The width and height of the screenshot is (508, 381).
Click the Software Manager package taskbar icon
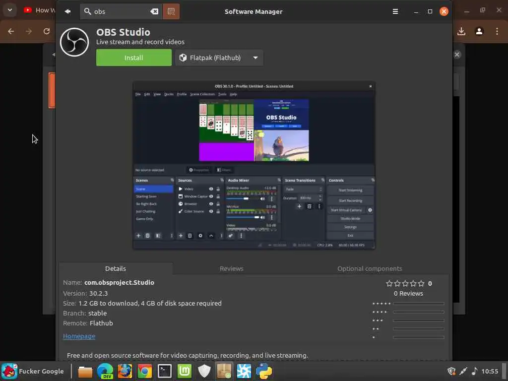coord(224,371)
